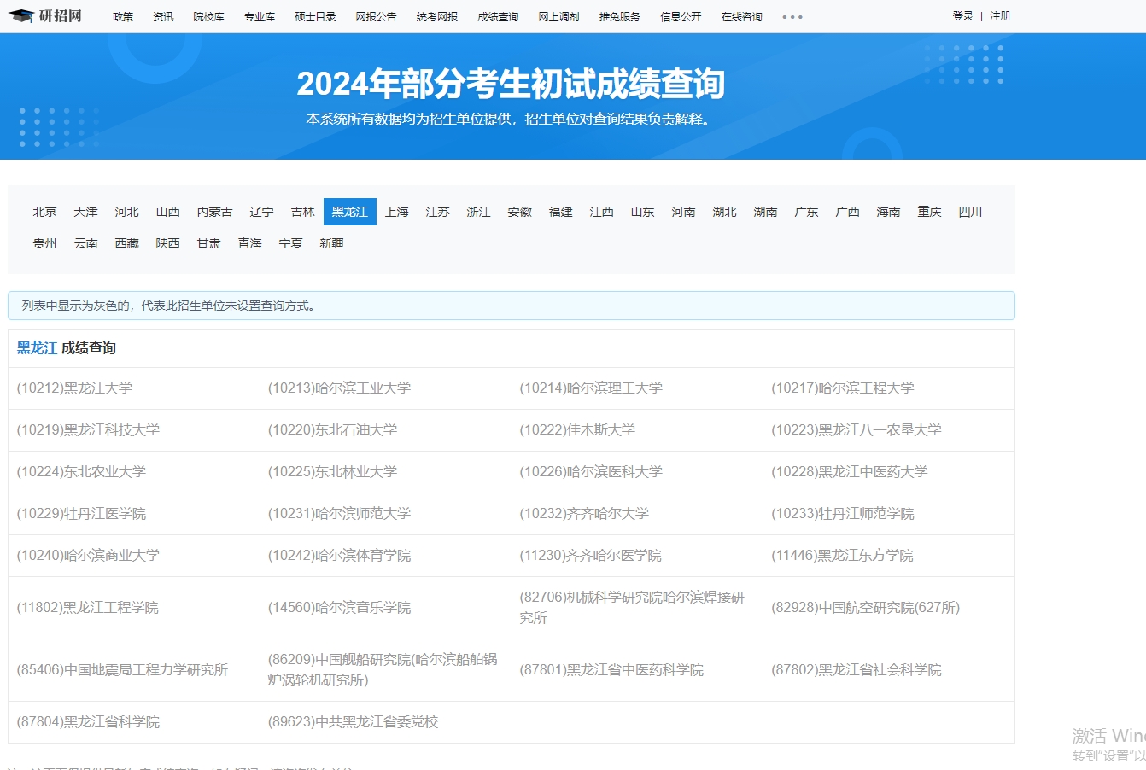Image resolution: width=1146 pixels, height=770 pixels.
Task: Select the 云南 tab
Action: [x=86, y=243]
